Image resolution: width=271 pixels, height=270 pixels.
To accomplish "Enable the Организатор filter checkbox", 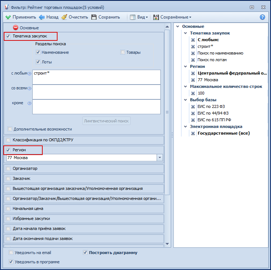I will [8, 168].
